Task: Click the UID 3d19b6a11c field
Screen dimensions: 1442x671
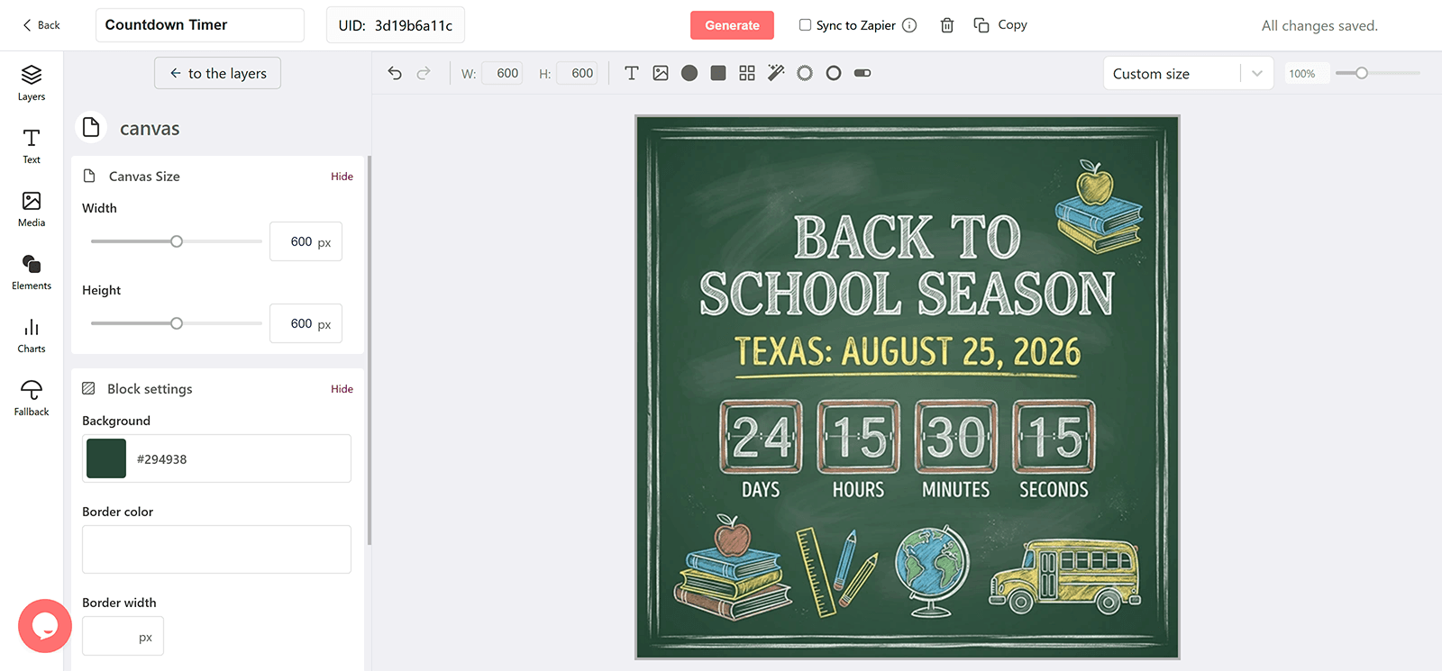Action: [x=396, y=25]
